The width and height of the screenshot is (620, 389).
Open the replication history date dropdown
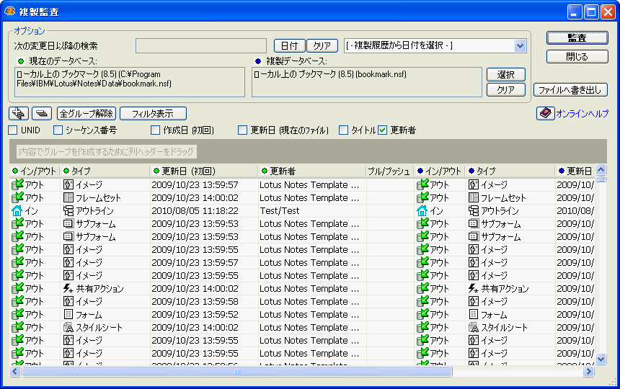[x=520, y=45]
